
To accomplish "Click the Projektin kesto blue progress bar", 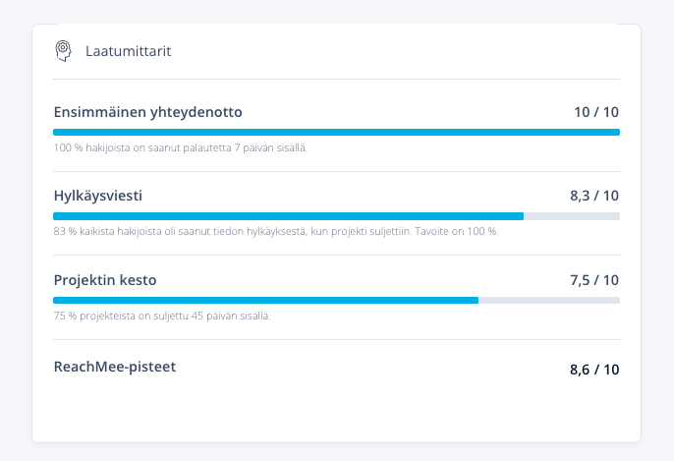I will [265, 300].
